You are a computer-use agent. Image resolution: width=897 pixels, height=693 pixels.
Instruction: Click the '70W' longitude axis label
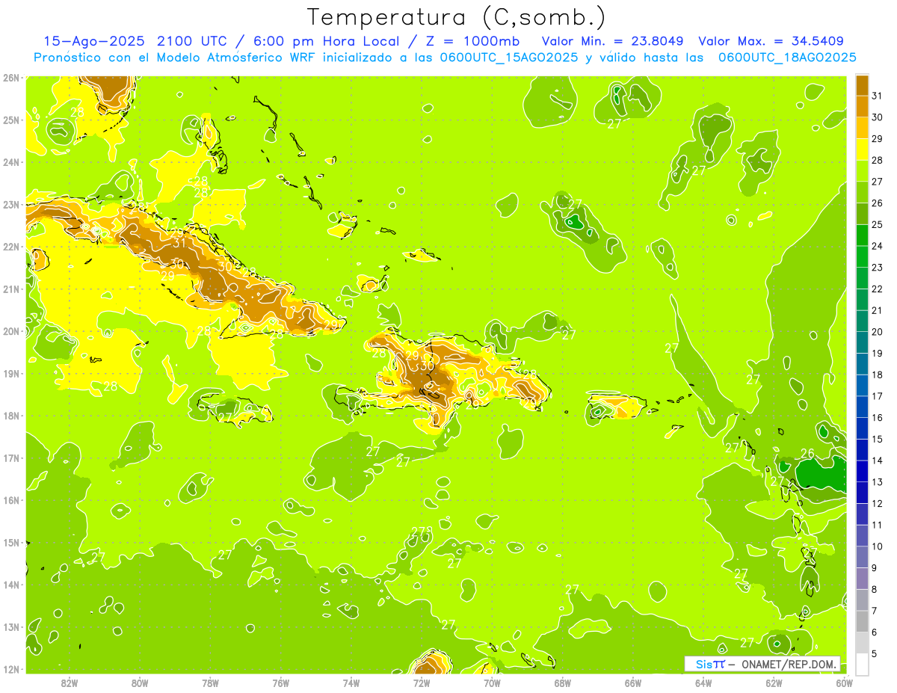tap(492, 683)
